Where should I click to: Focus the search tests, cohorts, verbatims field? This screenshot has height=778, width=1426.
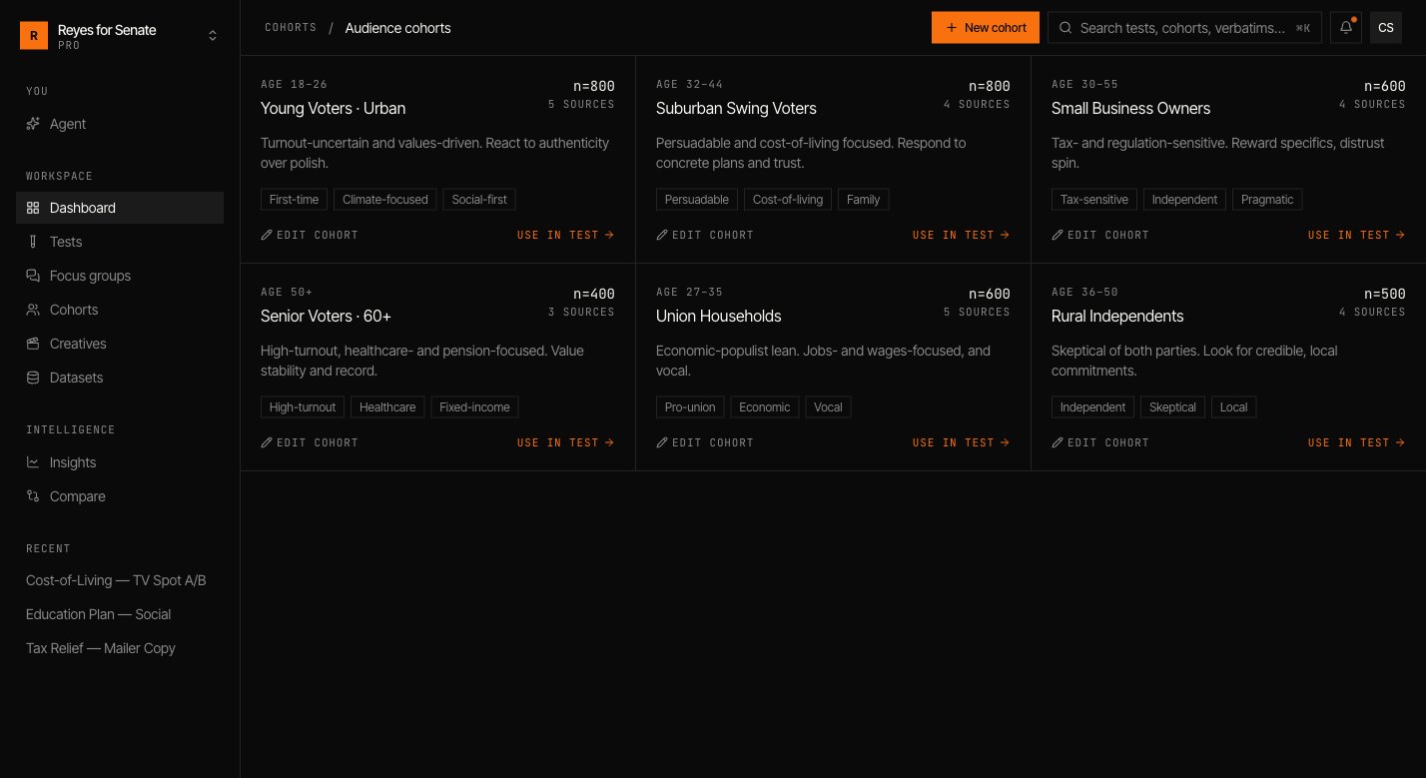tap(1184, 28)
